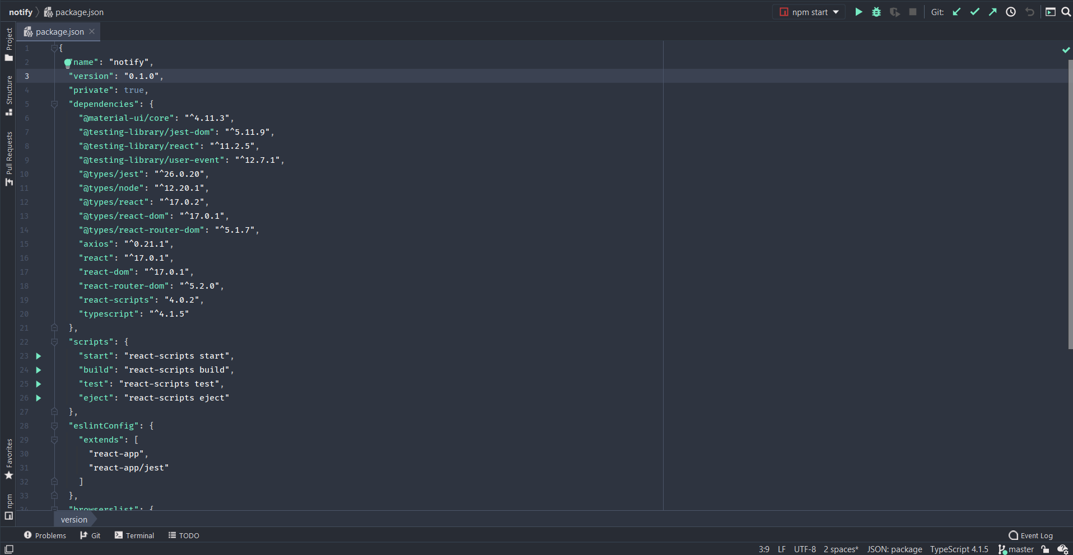Change the UTF-8 file encoding
The height and width of the screenshot is (555, 1073).
tap(805, 549)
